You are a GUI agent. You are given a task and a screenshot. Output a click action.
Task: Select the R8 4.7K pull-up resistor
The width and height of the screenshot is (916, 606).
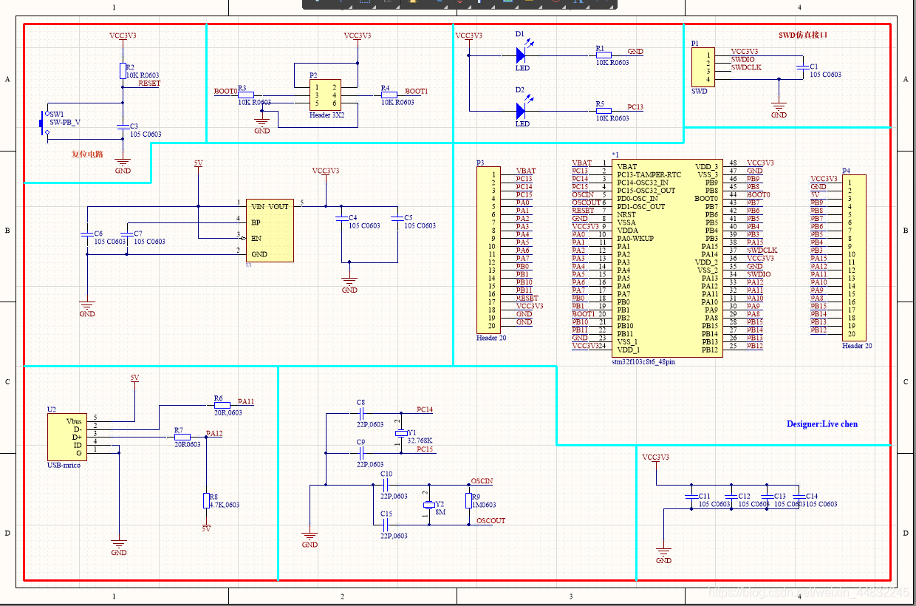point(206,501)
